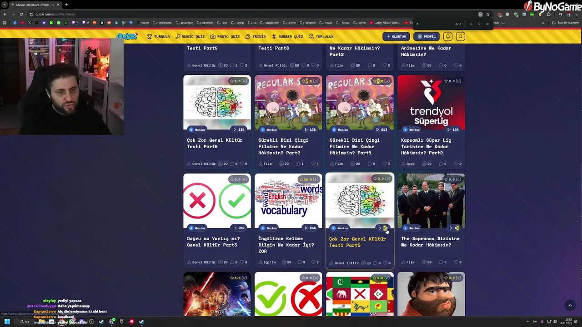The height and width of the screenshot is (327, 582).
Task: Like the İngilizce Kelime Bilgin quiz heart
Action: click(314, 262)
